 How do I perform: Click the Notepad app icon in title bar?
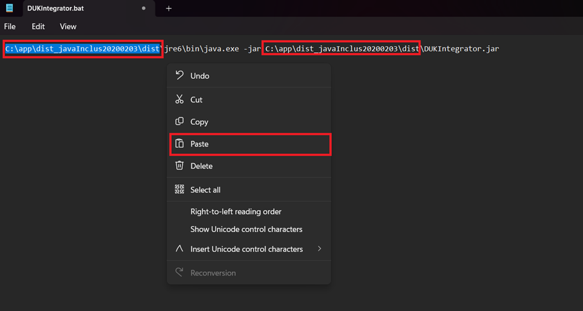tap(9, 8)
